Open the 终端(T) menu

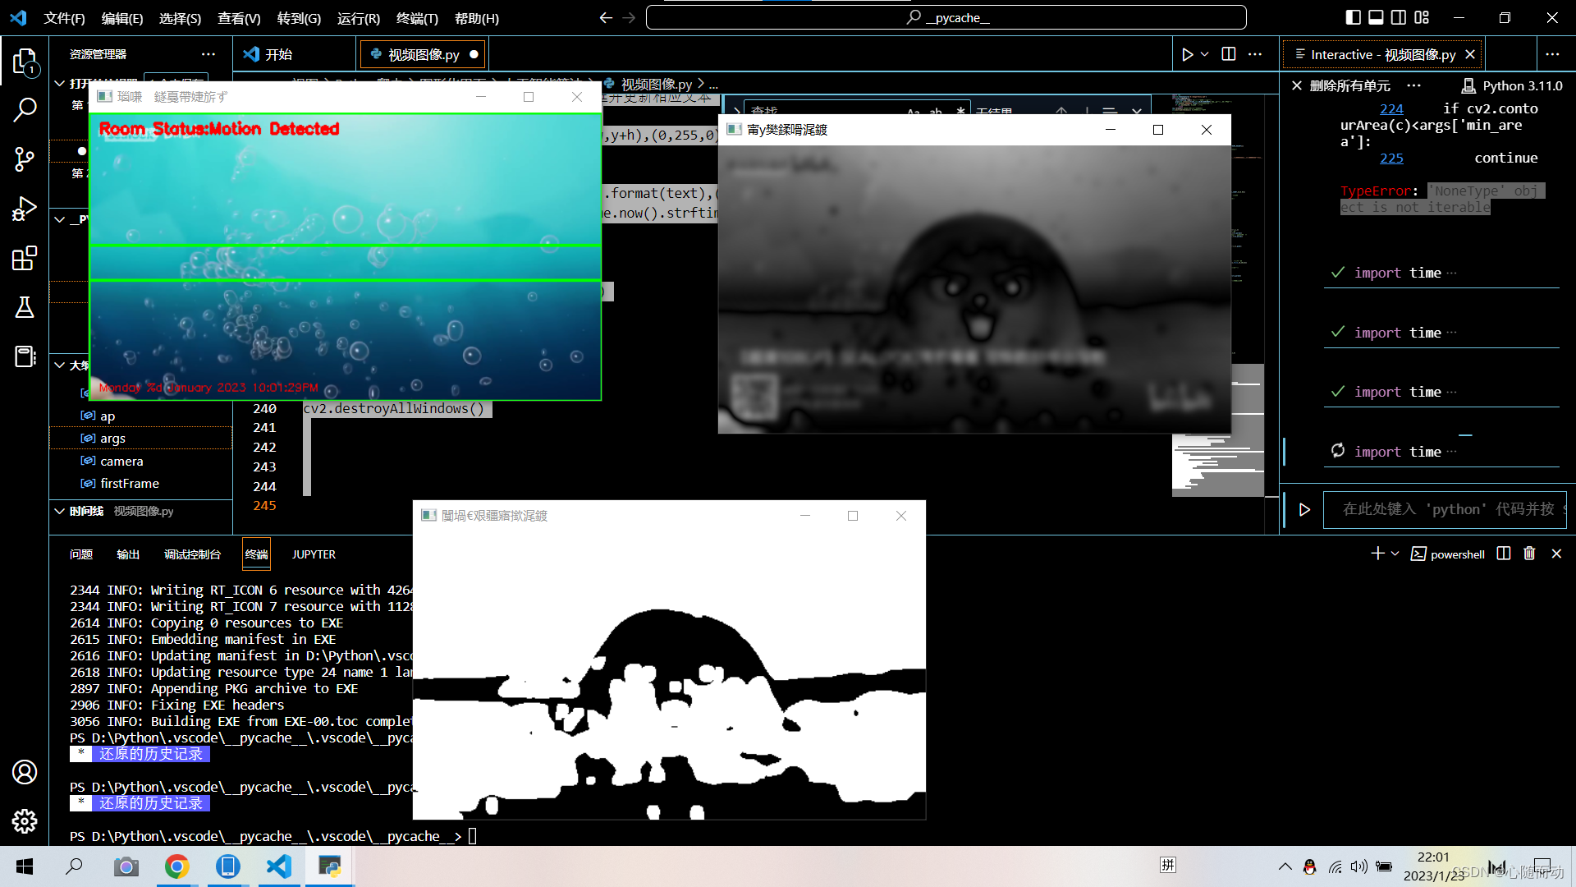click(417, 18)
